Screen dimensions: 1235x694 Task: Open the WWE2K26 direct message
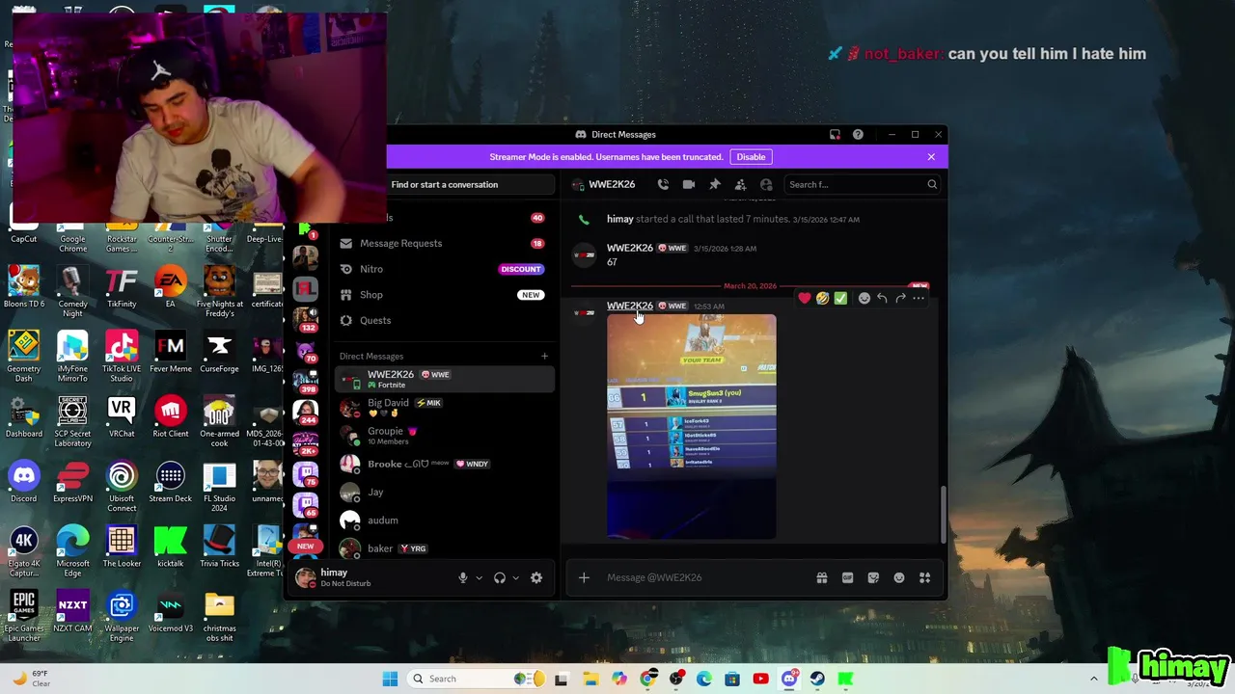(444, 380)
